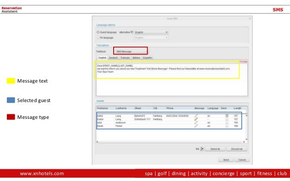Toggle Send checkbox for Evelyn Lang
Image resolution: width=290 pixels, height=181 pixels.
tap(227, 119)
